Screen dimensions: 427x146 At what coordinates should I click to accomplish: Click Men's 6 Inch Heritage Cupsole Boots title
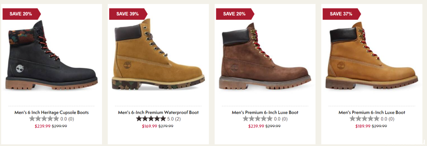[51, 112]
